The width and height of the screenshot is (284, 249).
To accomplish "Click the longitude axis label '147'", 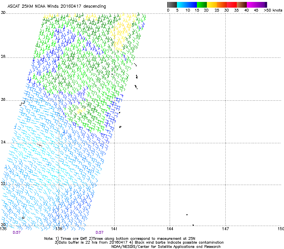I will [226, 229].
